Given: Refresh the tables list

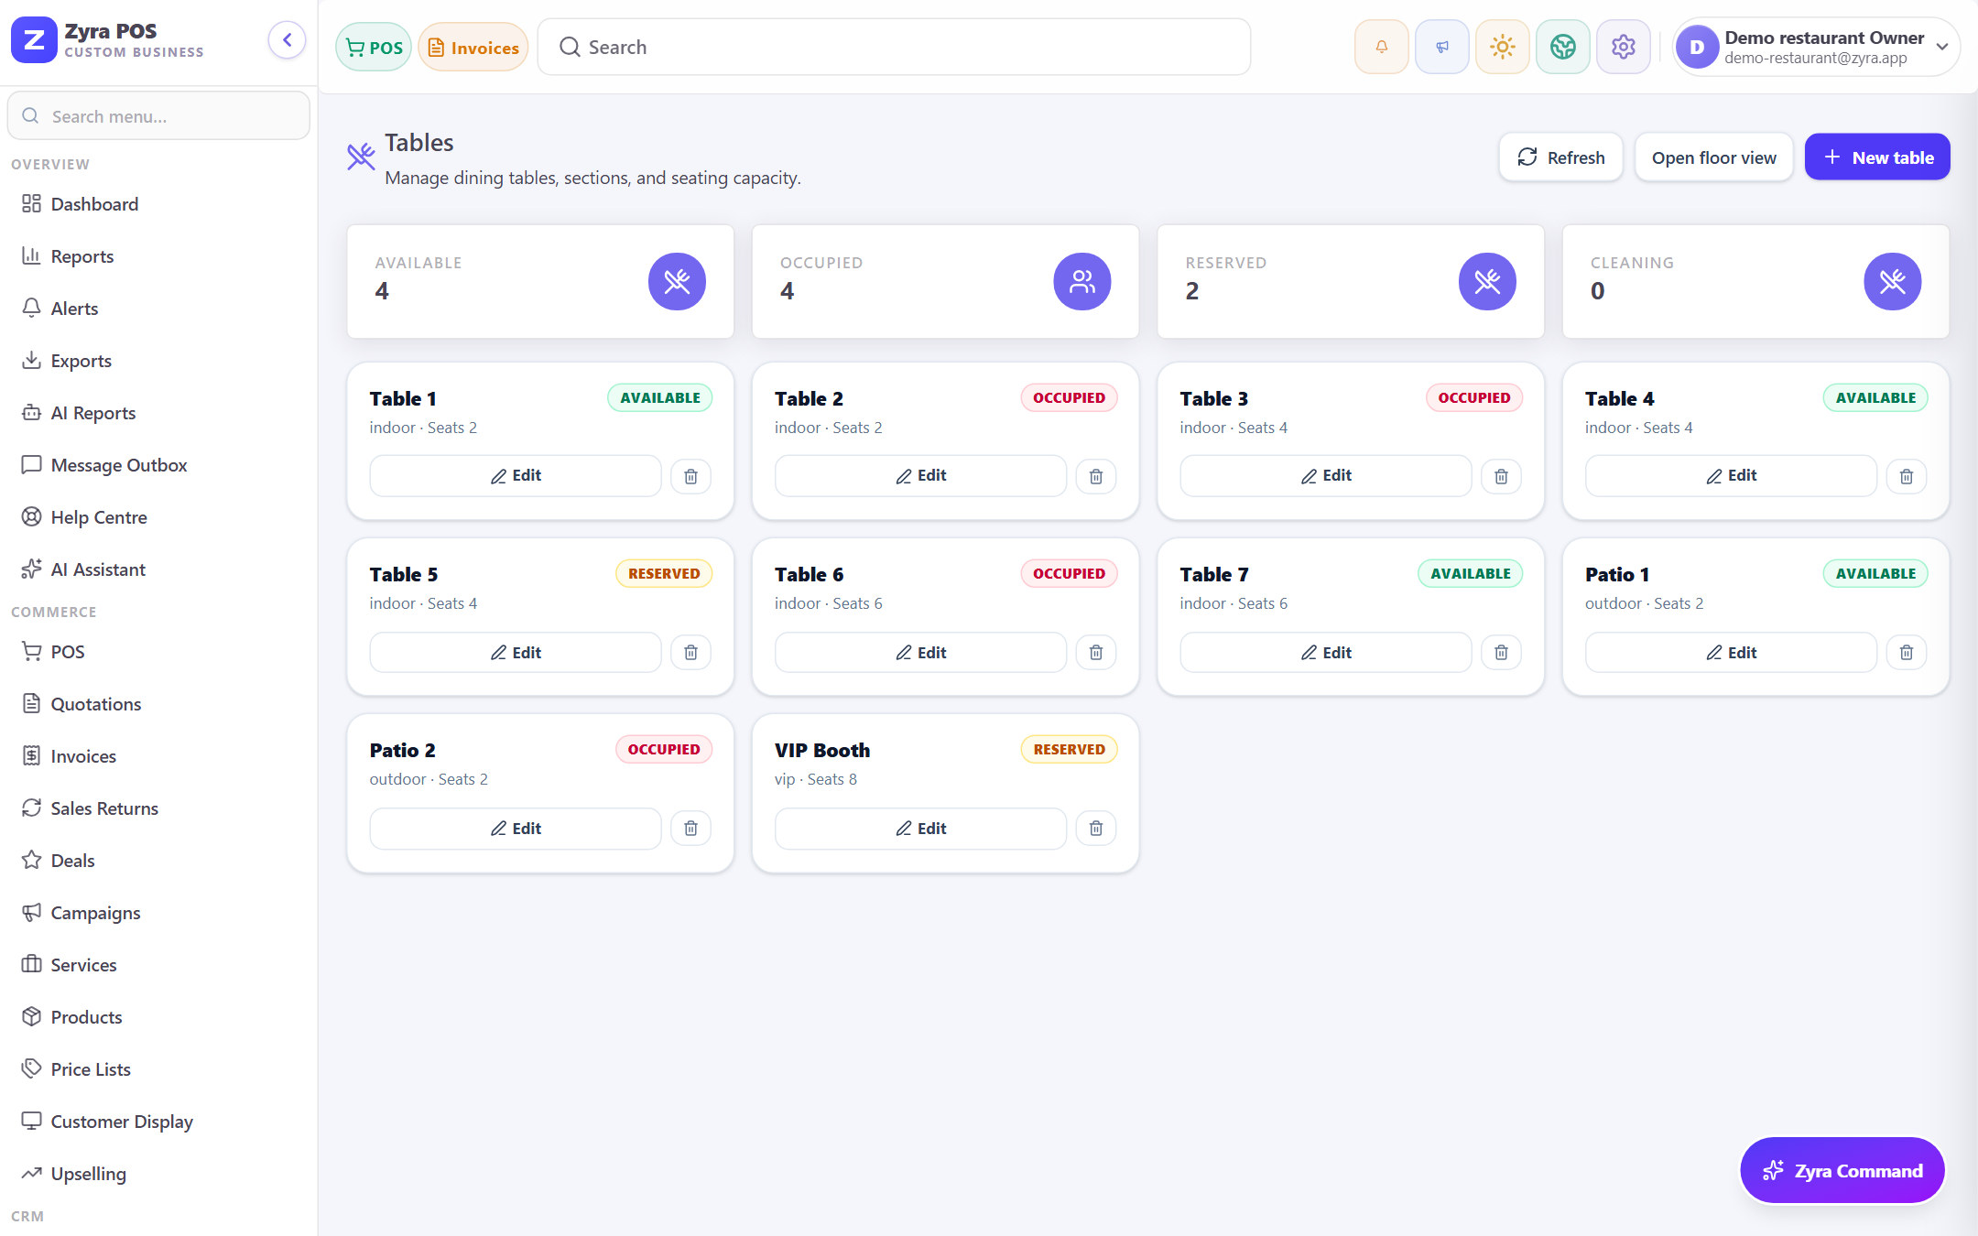Looking at the screenshot, I should point(1560,157).
